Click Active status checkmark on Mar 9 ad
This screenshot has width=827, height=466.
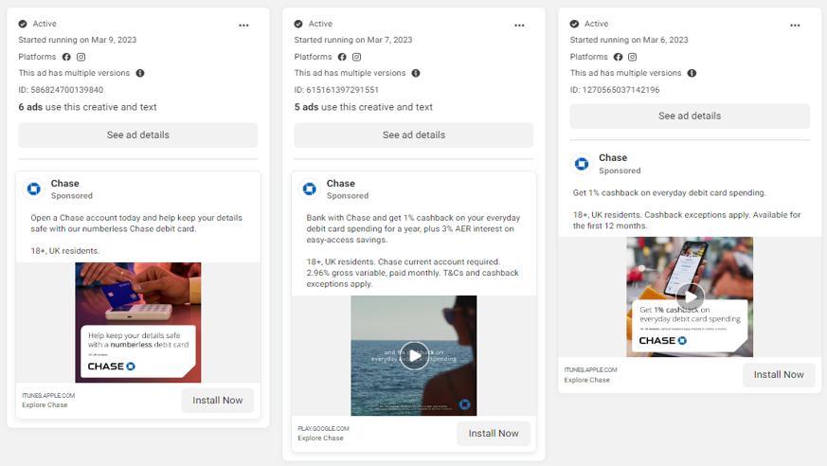pyautogui.click(x=23, y=24)
